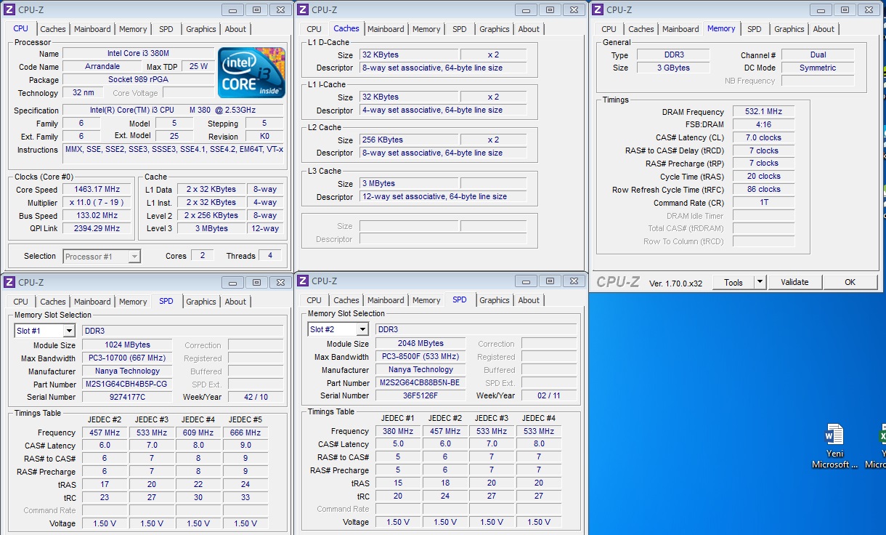Click the Cores count value 2

click(x=202, y=256)
